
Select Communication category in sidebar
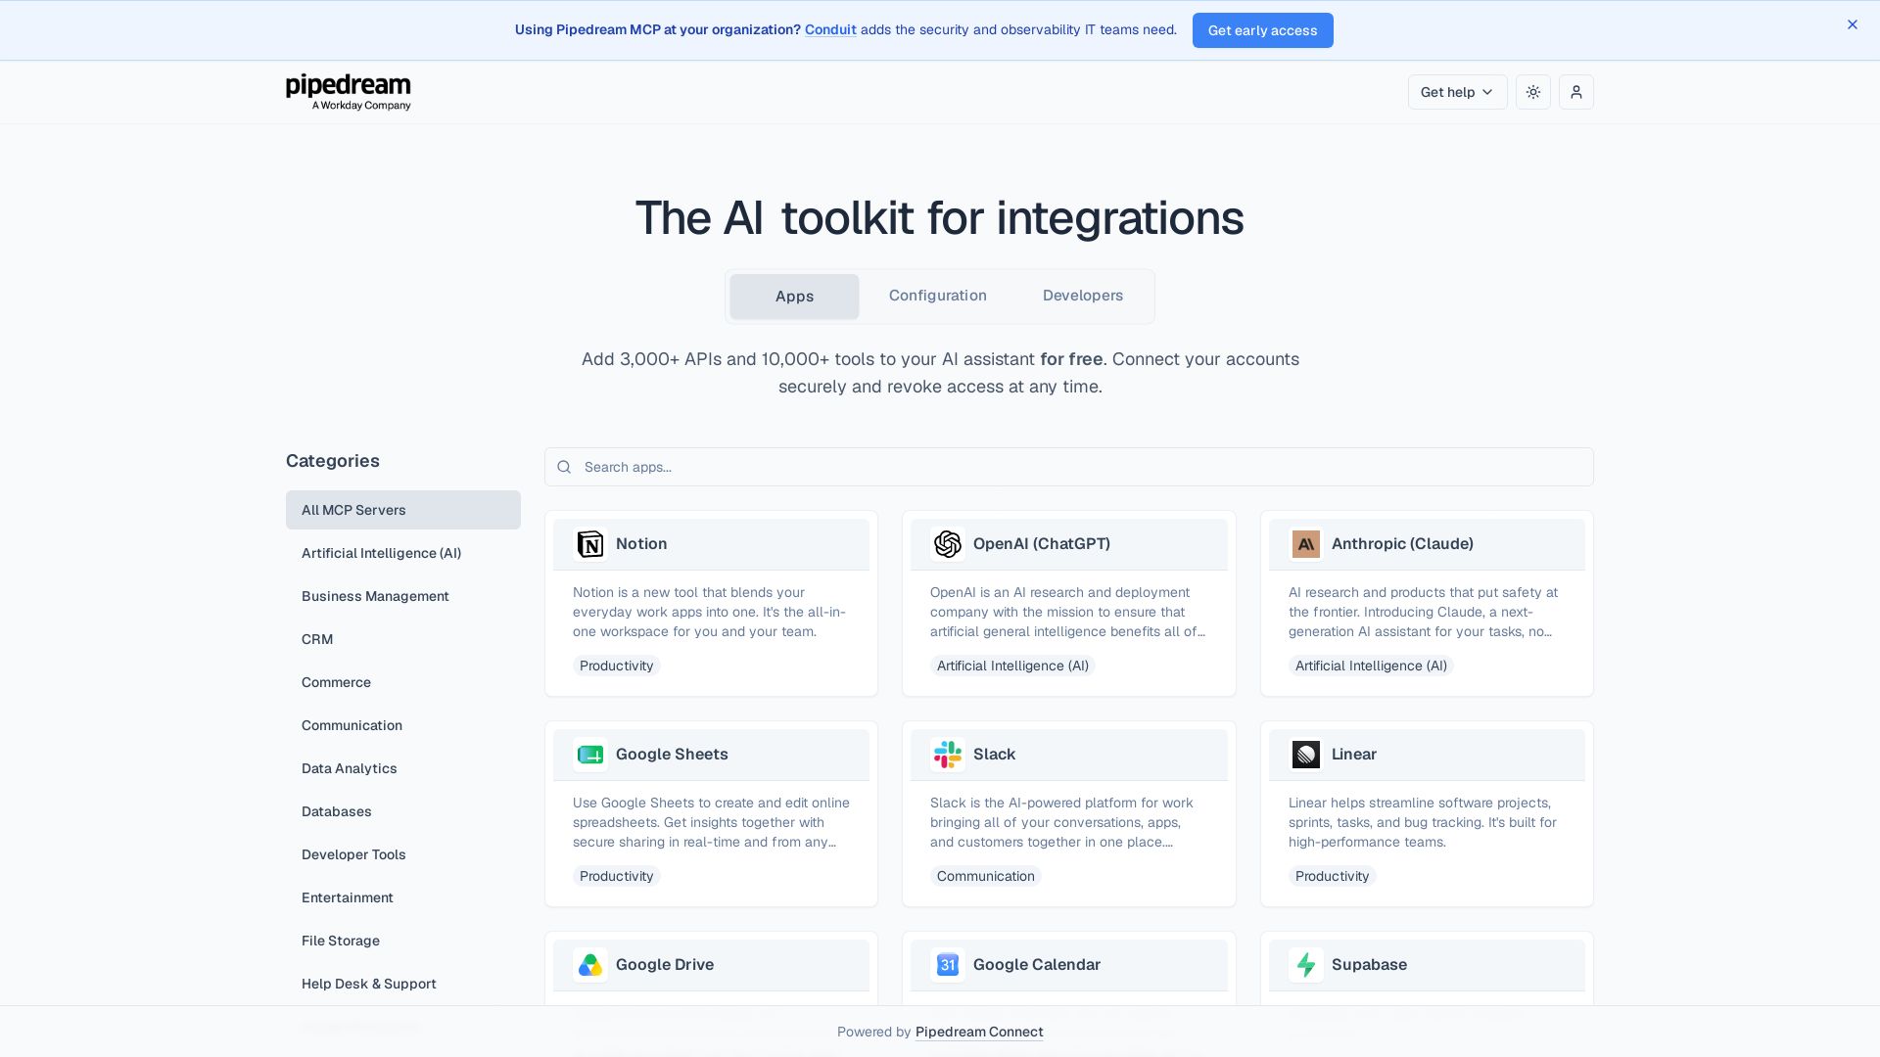point(403,725)
